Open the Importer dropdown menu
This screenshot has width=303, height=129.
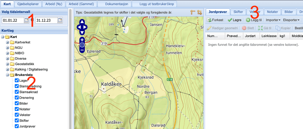click(273, 20)
